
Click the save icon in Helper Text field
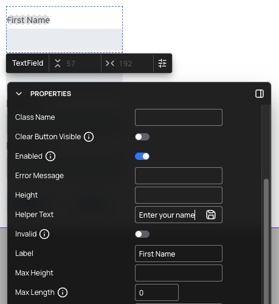tap(211, 215)
